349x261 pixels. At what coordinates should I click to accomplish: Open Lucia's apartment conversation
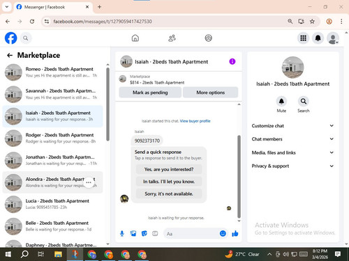(52, 204)
